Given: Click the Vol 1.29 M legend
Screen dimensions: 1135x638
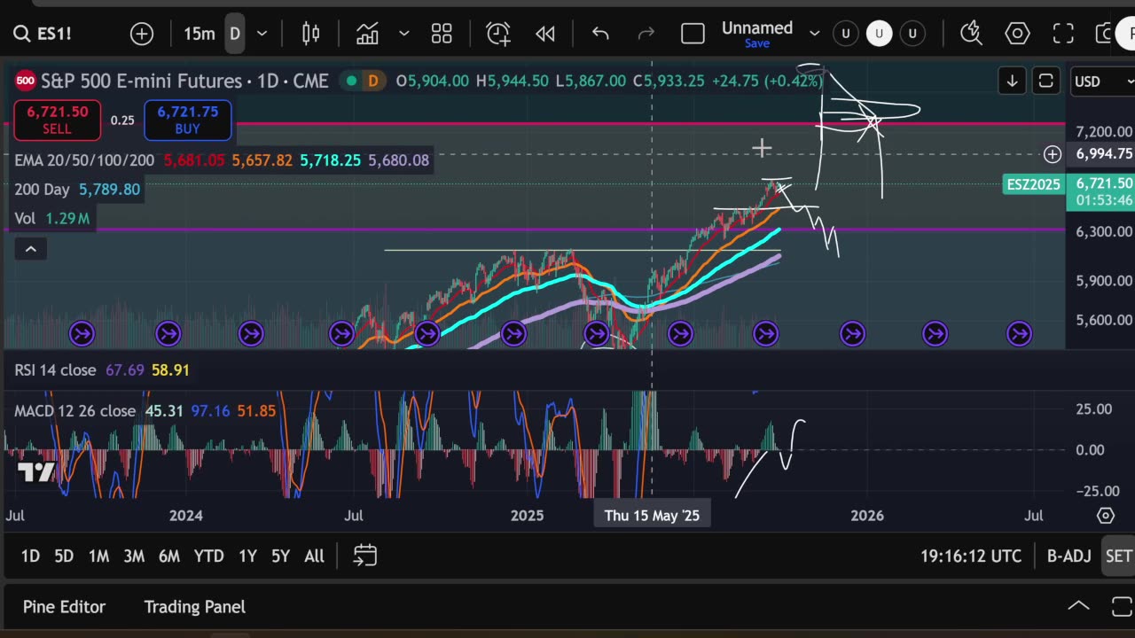Looking at the screenshot, I should tap(52, 218).
